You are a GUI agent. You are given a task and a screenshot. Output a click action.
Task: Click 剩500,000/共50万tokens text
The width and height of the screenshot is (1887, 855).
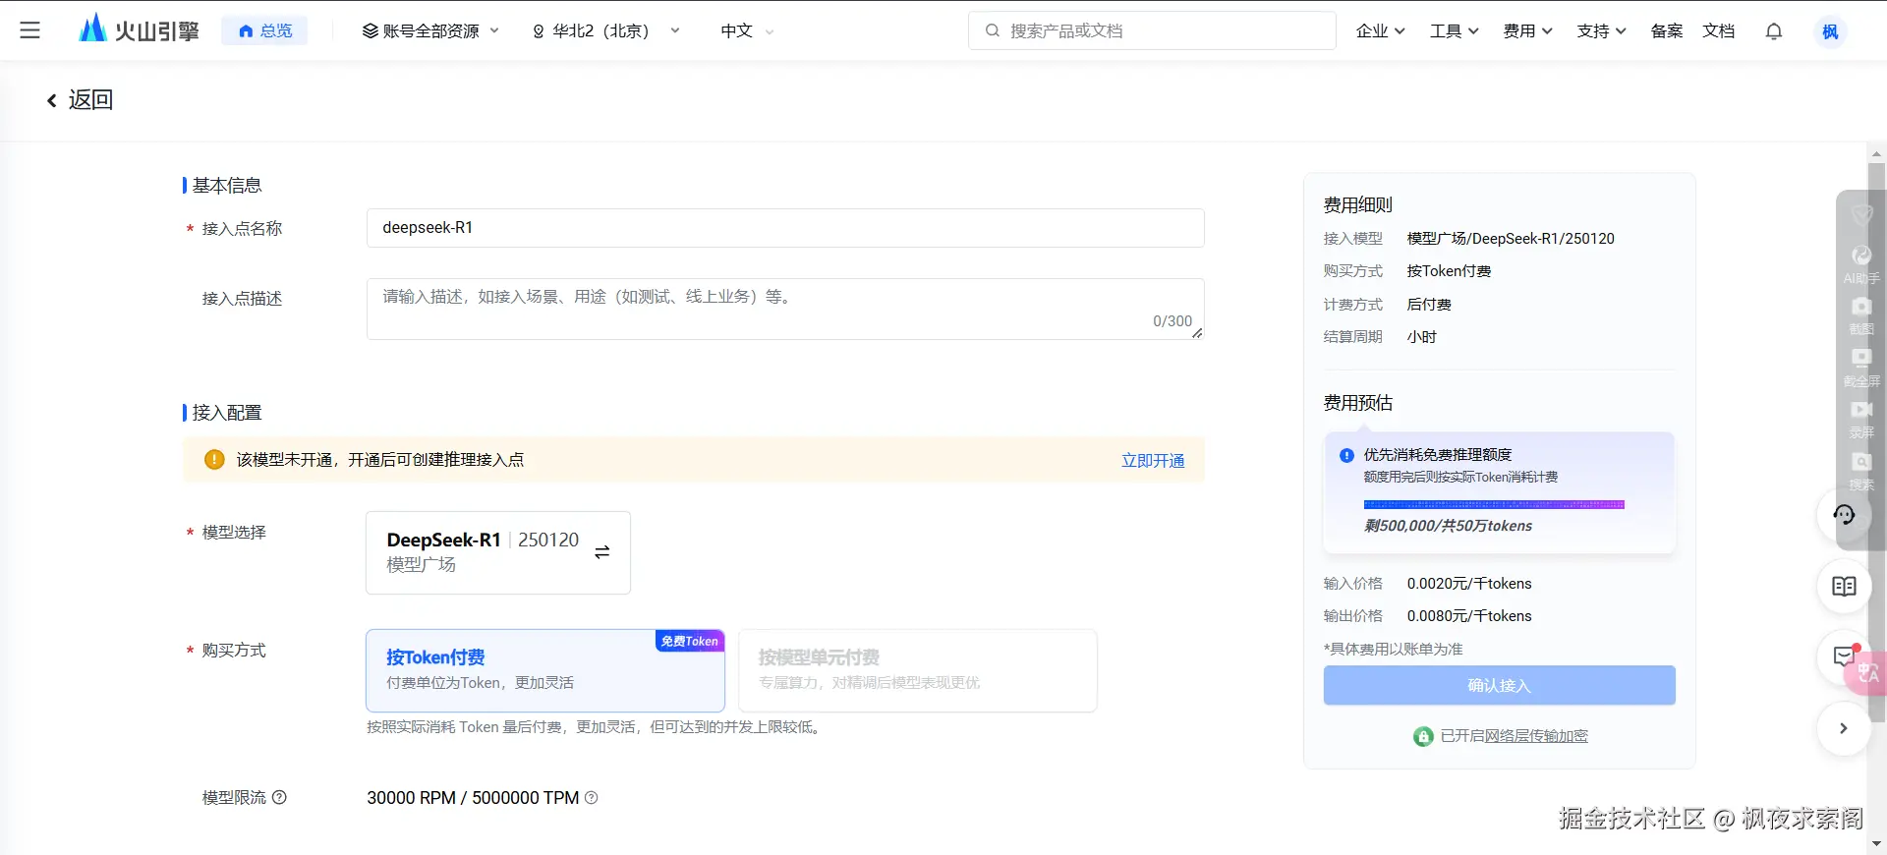coord(1448,526)
